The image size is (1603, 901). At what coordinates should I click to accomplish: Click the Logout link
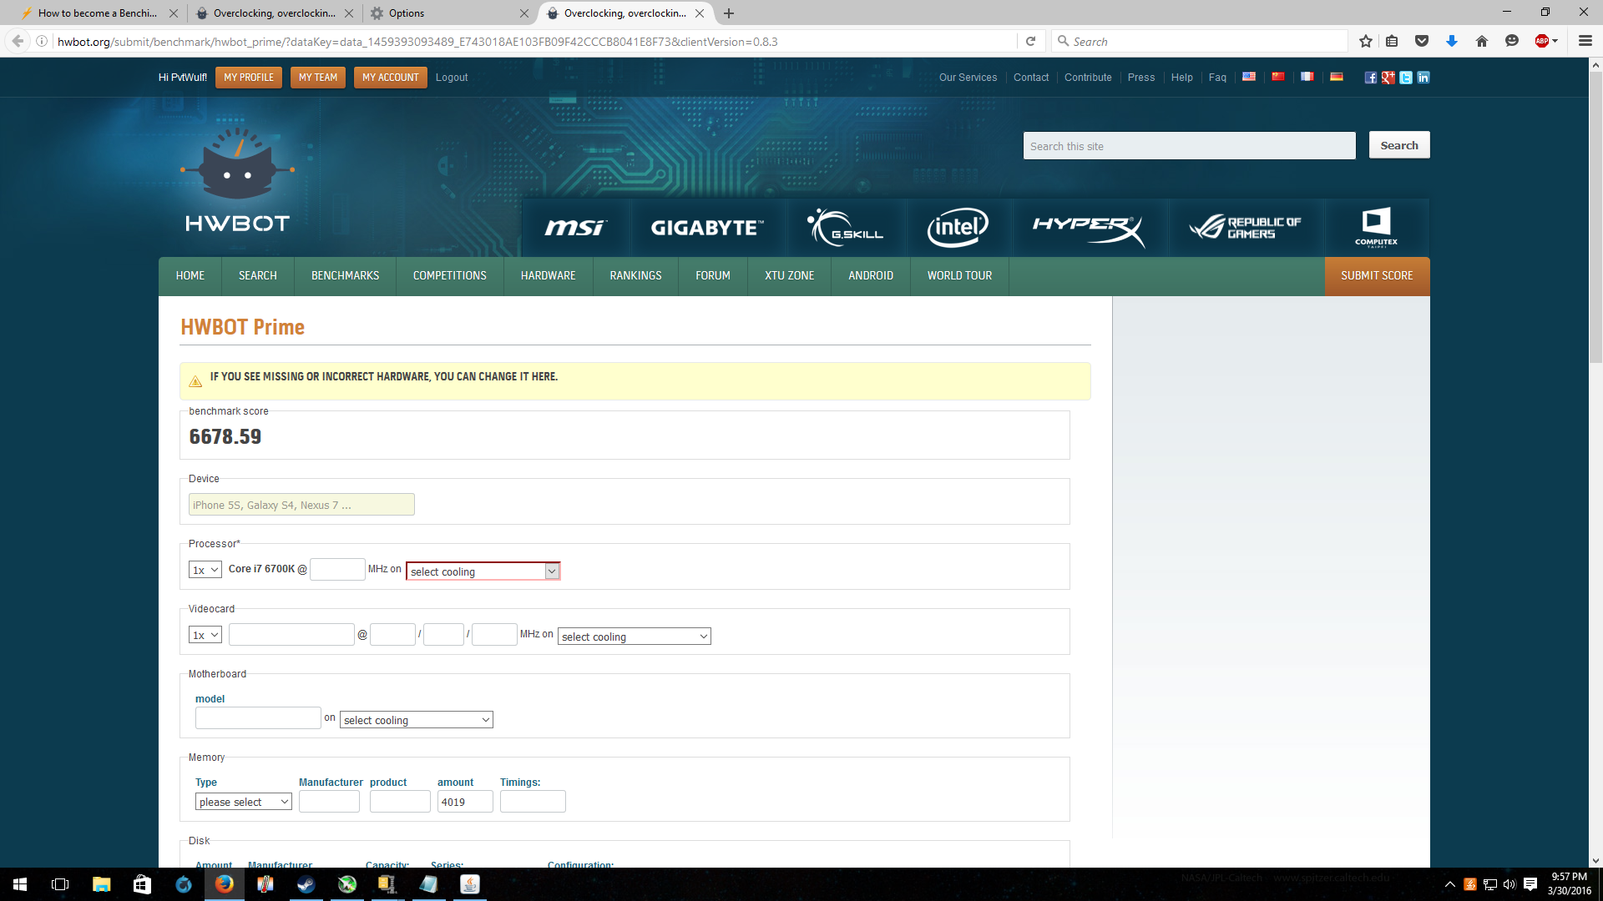[452, 78]
